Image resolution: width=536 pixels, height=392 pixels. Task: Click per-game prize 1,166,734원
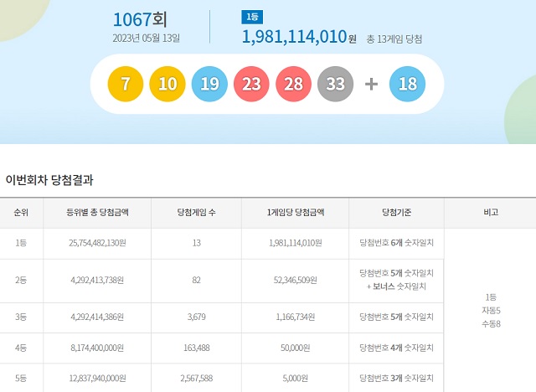[x=296, y=317]
